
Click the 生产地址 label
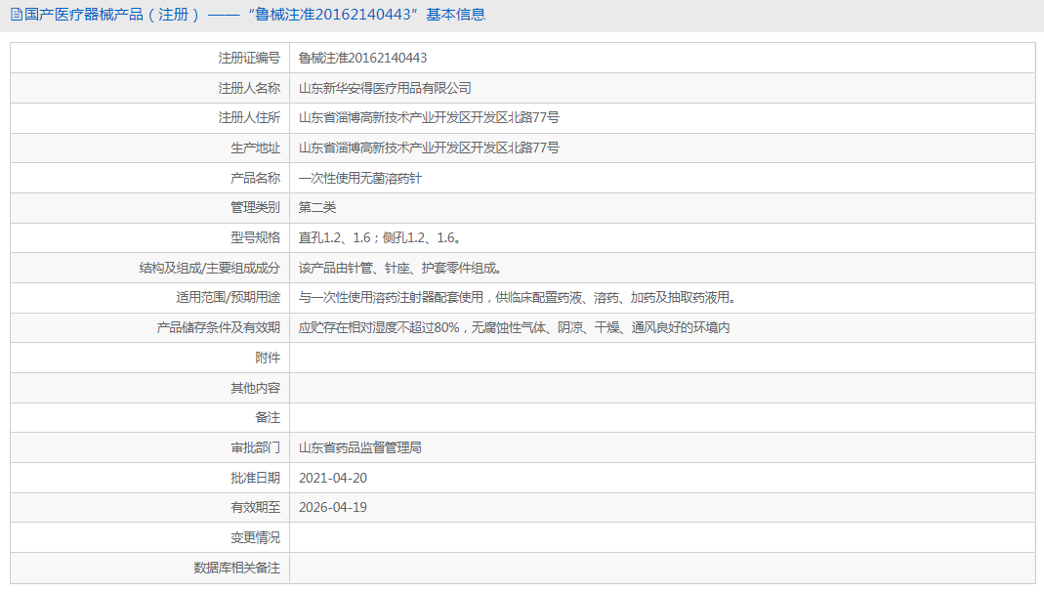pyautogui.click(x=255, y=148)
